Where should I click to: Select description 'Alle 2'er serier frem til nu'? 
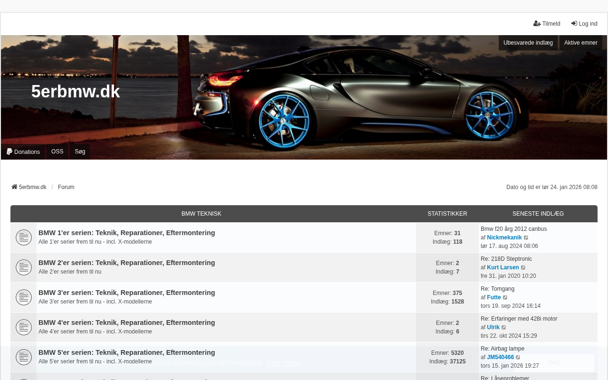click(x=70, y=272)
